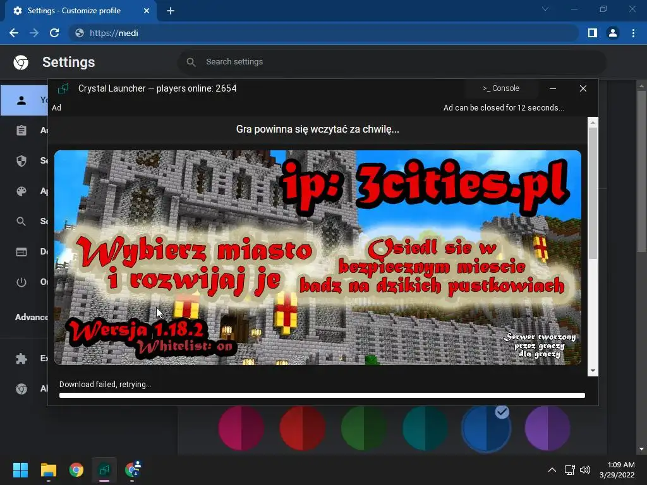Toggle the browser side panel icon
The width and height of the screenshot is (647, 485).
(593, 33)
